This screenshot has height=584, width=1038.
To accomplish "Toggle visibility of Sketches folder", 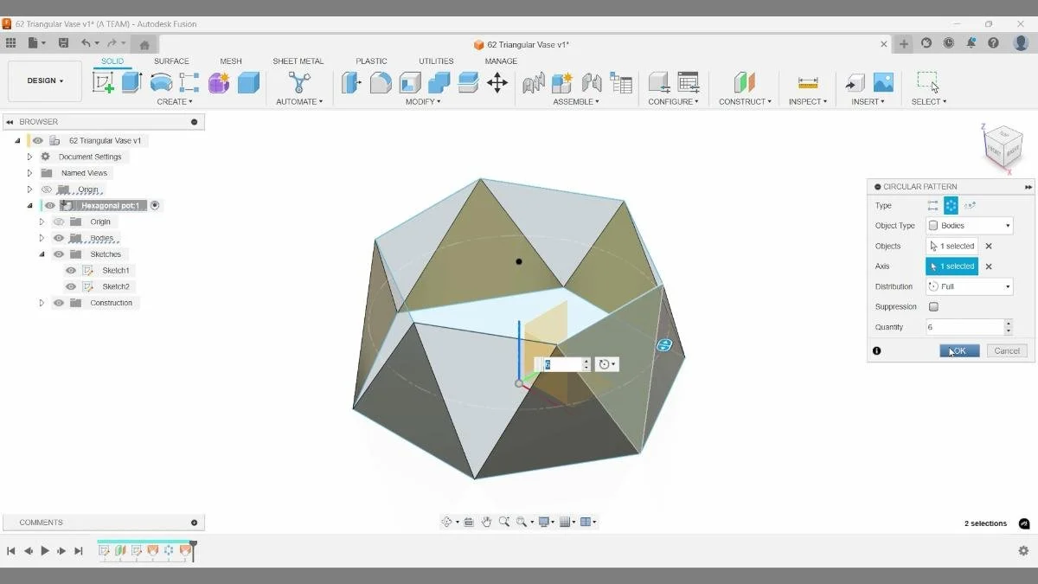I will click(59, 254).
